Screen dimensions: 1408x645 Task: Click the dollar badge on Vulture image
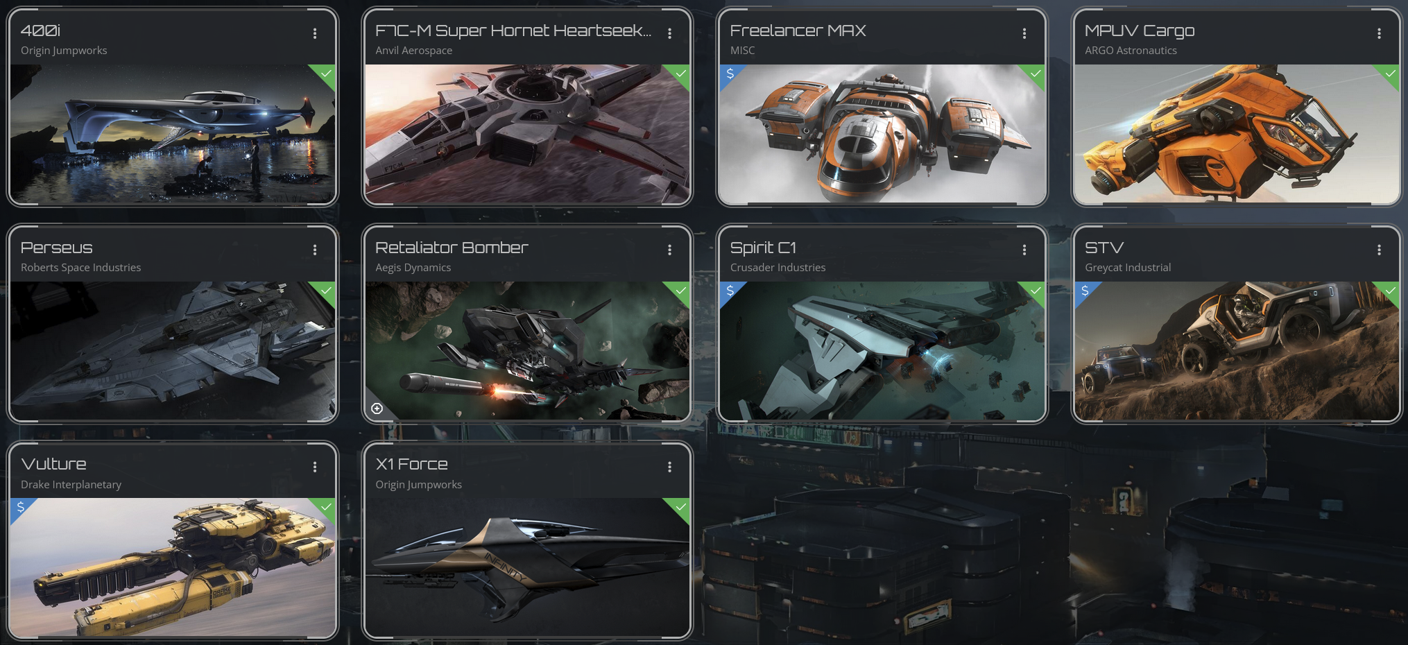(21, 508)
